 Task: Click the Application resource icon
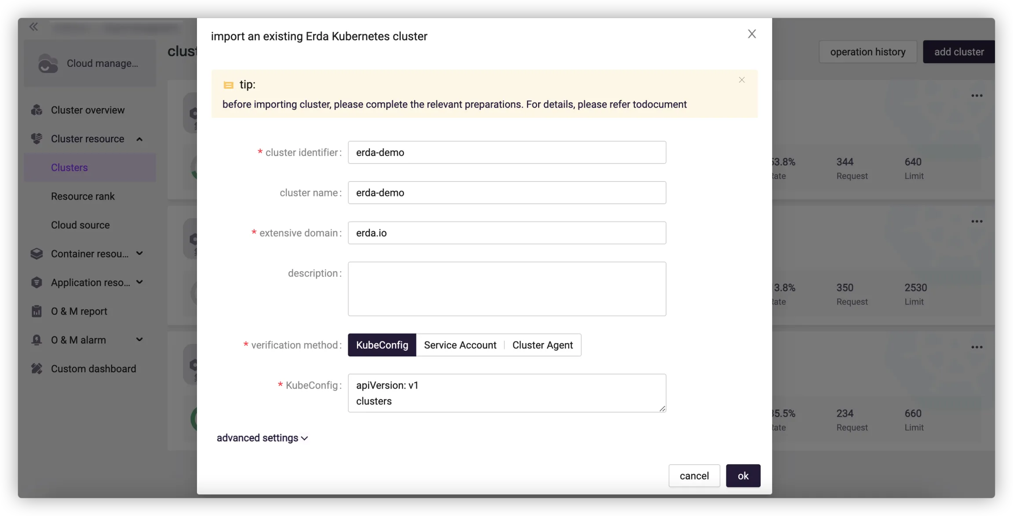point(37,283)
